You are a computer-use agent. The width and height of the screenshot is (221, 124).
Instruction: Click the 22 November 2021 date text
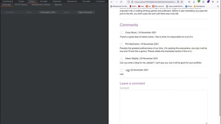[x=140, y=70]
